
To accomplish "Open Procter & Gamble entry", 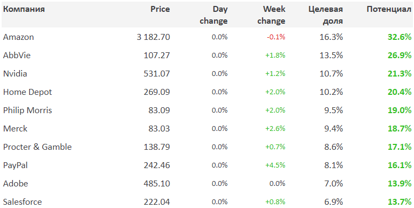I will 37,147.
